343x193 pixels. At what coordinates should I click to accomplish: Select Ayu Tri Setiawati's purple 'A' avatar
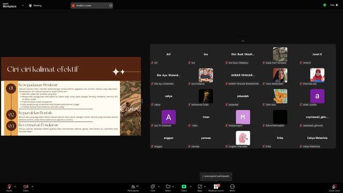(168, 117)
